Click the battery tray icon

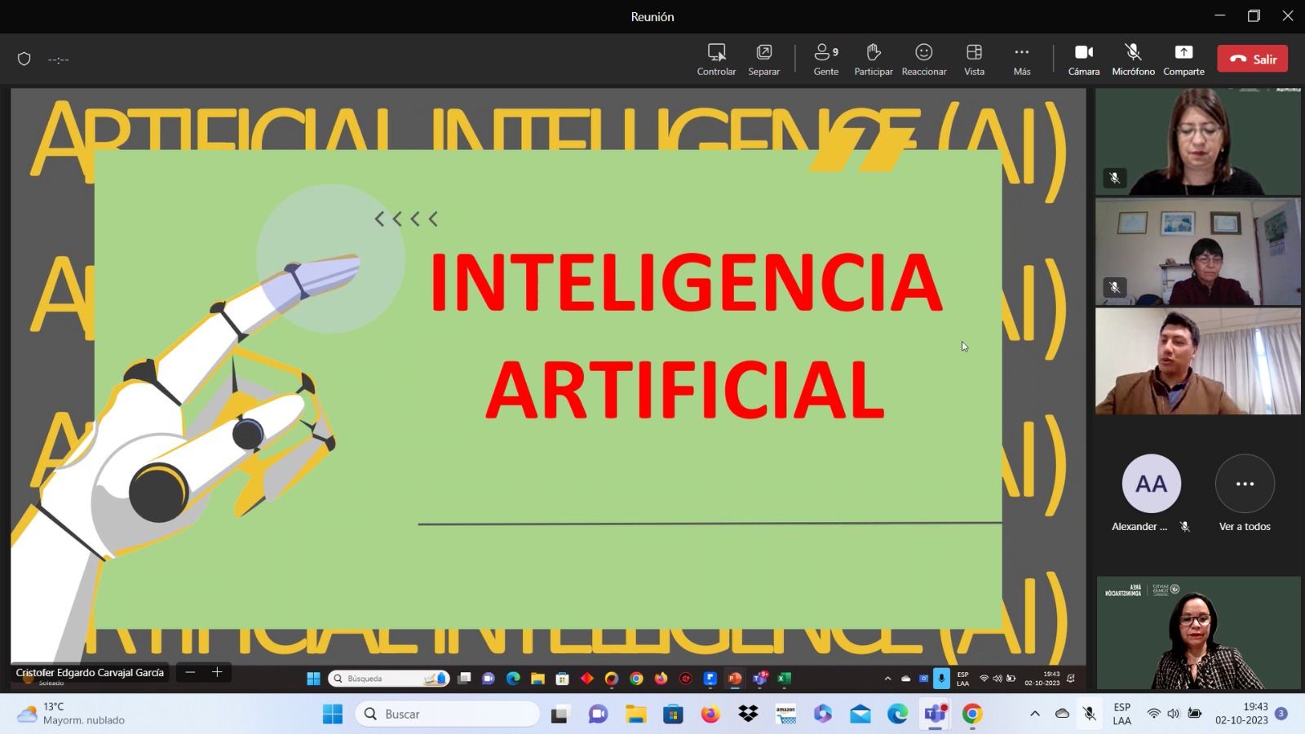(x=1195, y=714)
